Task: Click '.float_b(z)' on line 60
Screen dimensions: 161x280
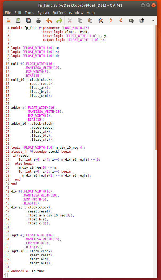Action: (39, 263)
